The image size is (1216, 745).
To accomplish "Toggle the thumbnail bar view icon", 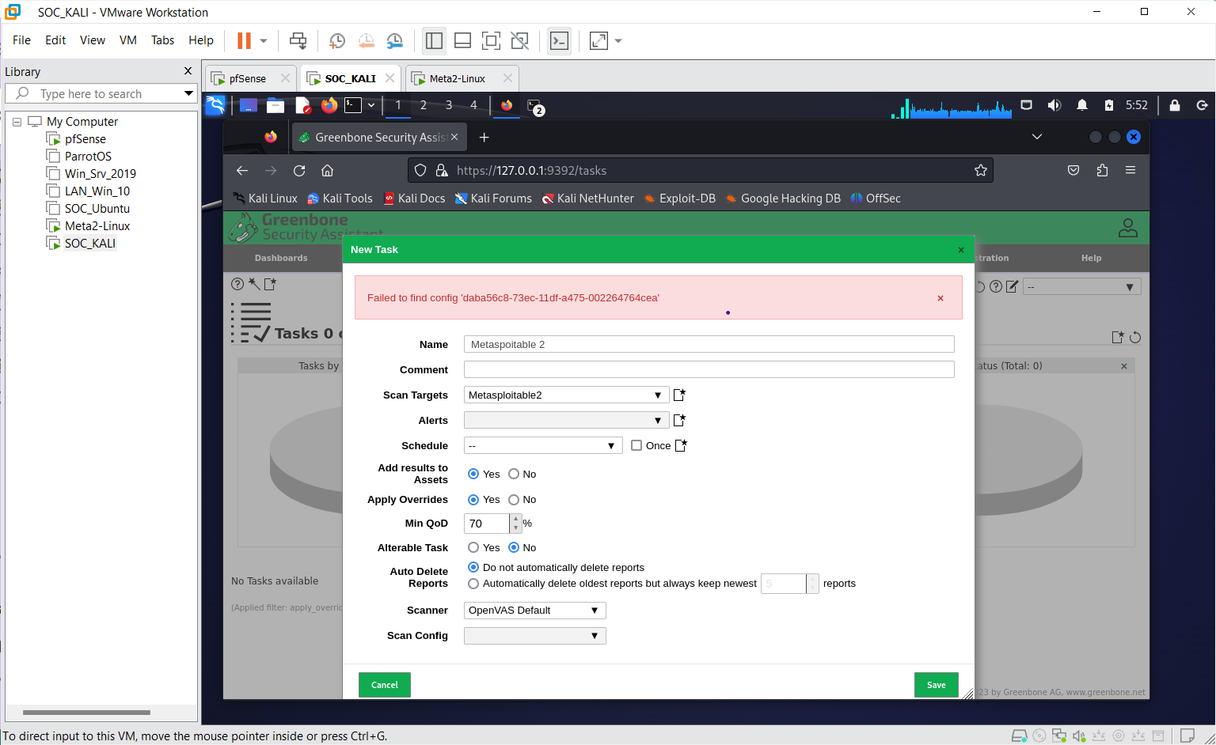I will point(463,40).
